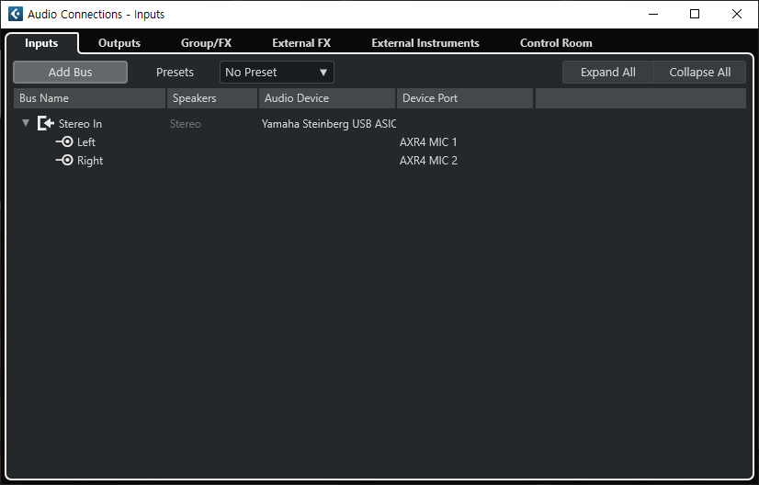
Task: Open the Control Room tab
Action: 556,43
